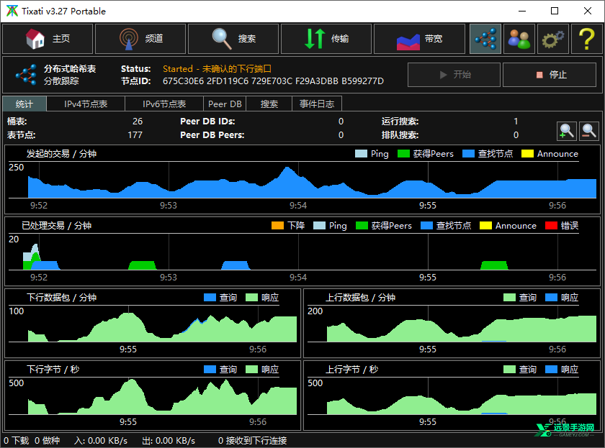Click the channels antenna icon
Screen dimensions: 605x448
click(128, 39)
